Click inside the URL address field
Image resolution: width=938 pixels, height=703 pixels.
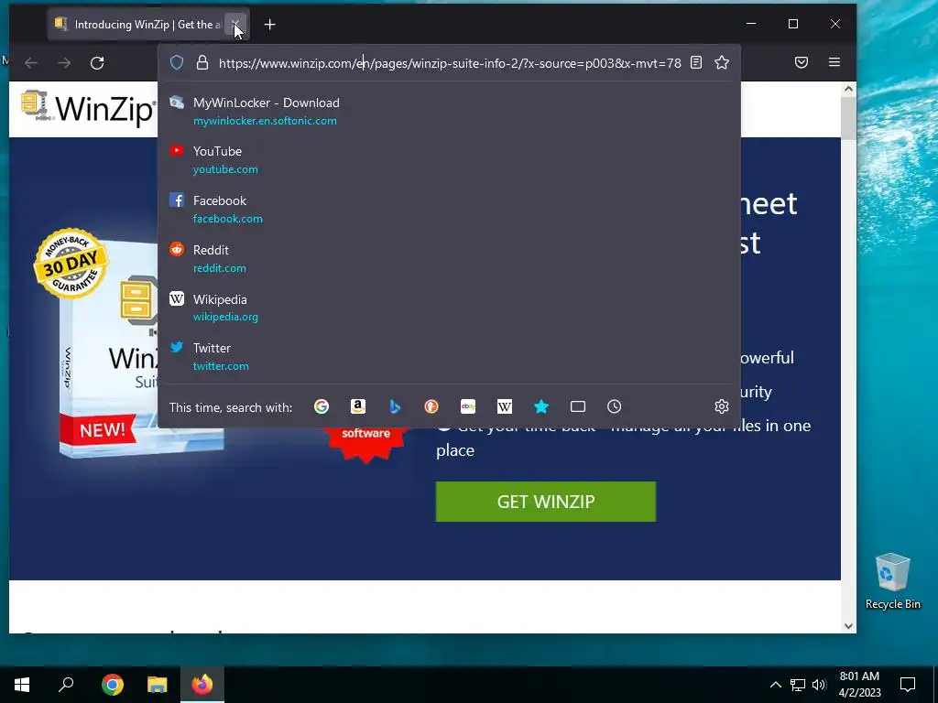tap(450, 63)
